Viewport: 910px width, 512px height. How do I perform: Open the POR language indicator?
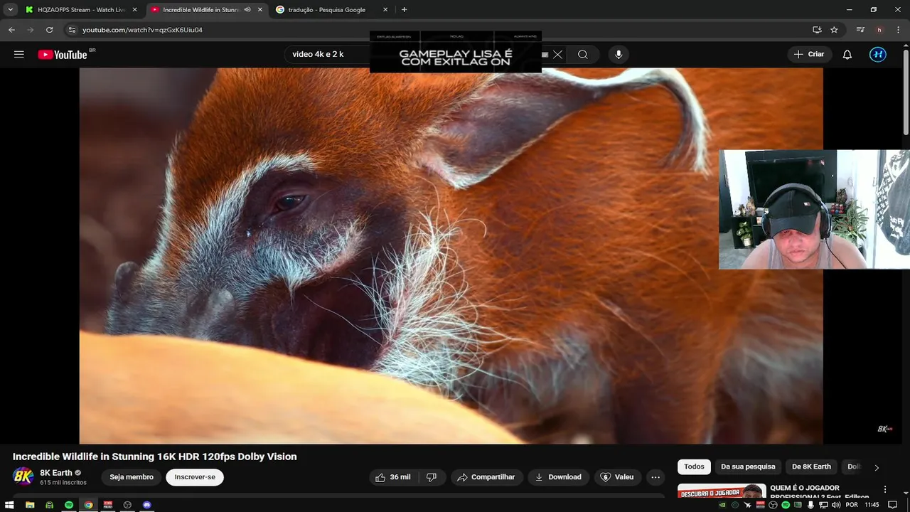pos(851,505)
